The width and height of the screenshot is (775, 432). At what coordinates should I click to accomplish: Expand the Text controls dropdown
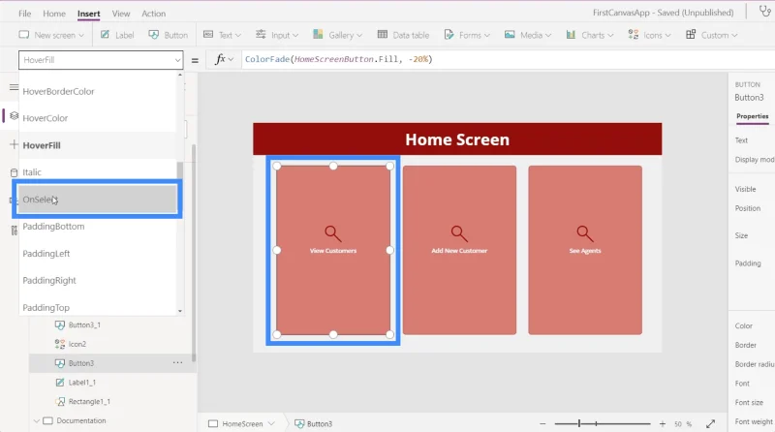(223, 35)
